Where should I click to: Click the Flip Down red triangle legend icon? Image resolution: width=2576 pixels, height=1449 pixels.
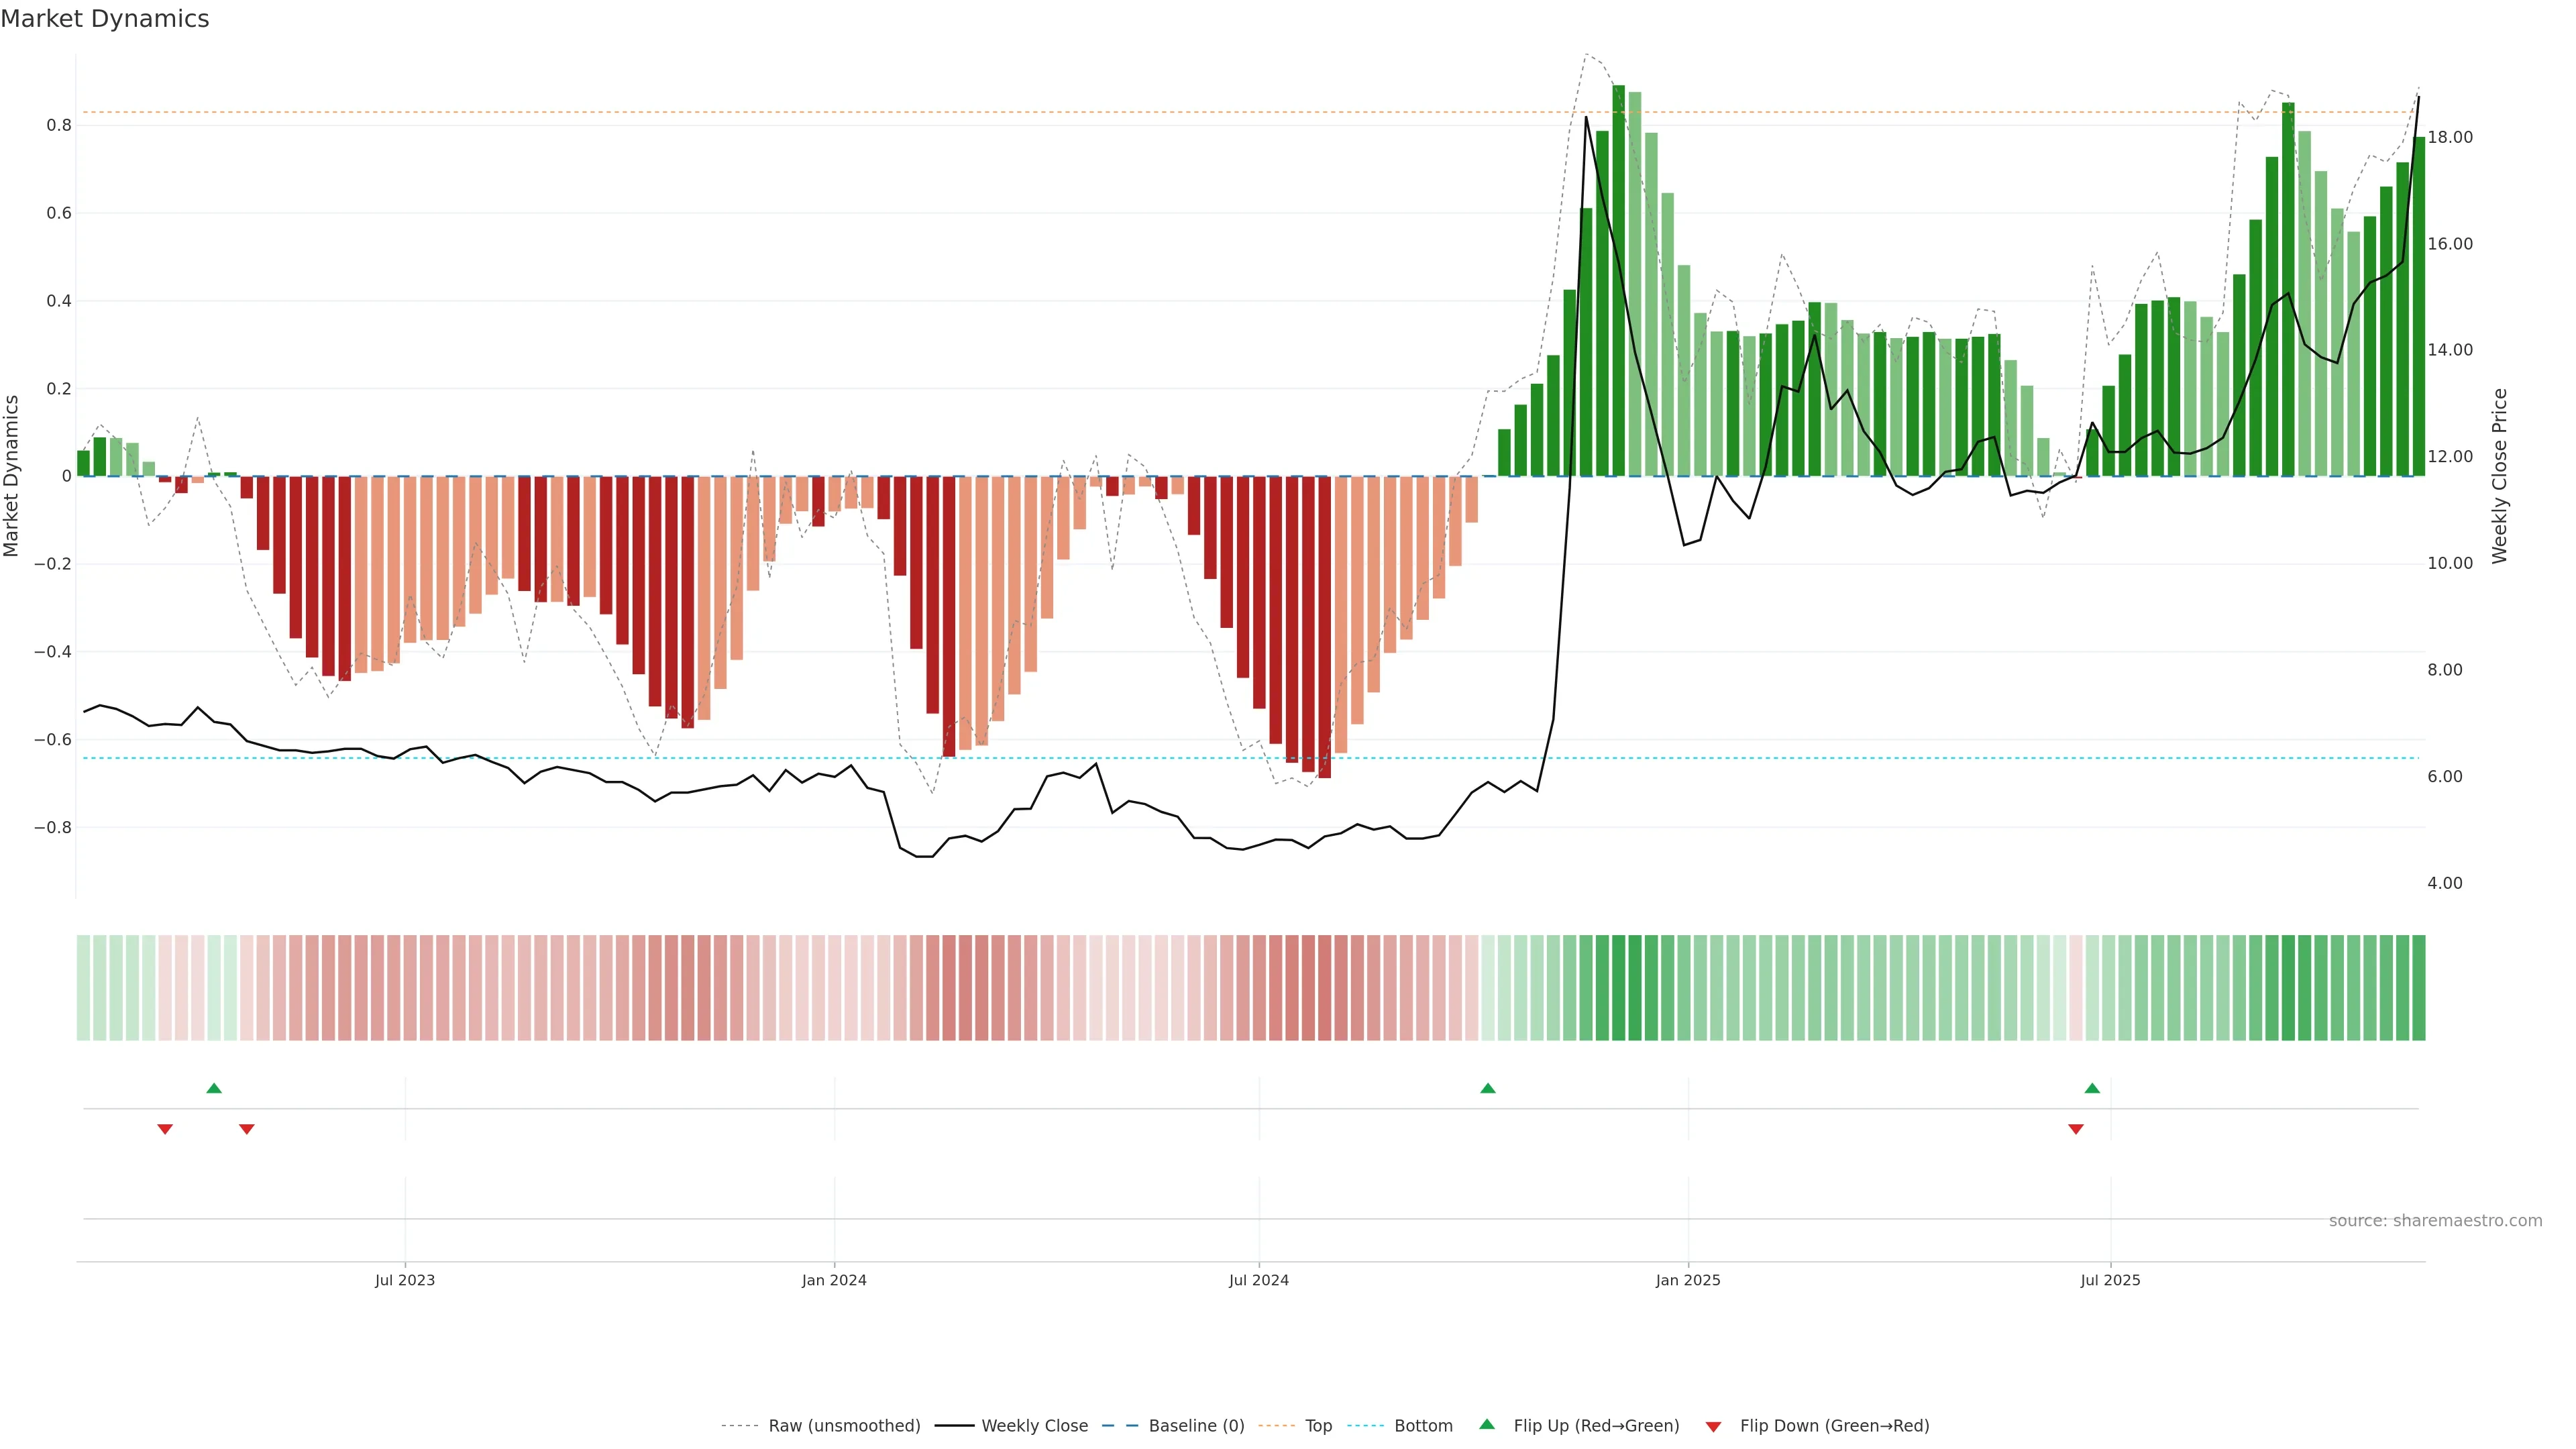[1713, 1426]
